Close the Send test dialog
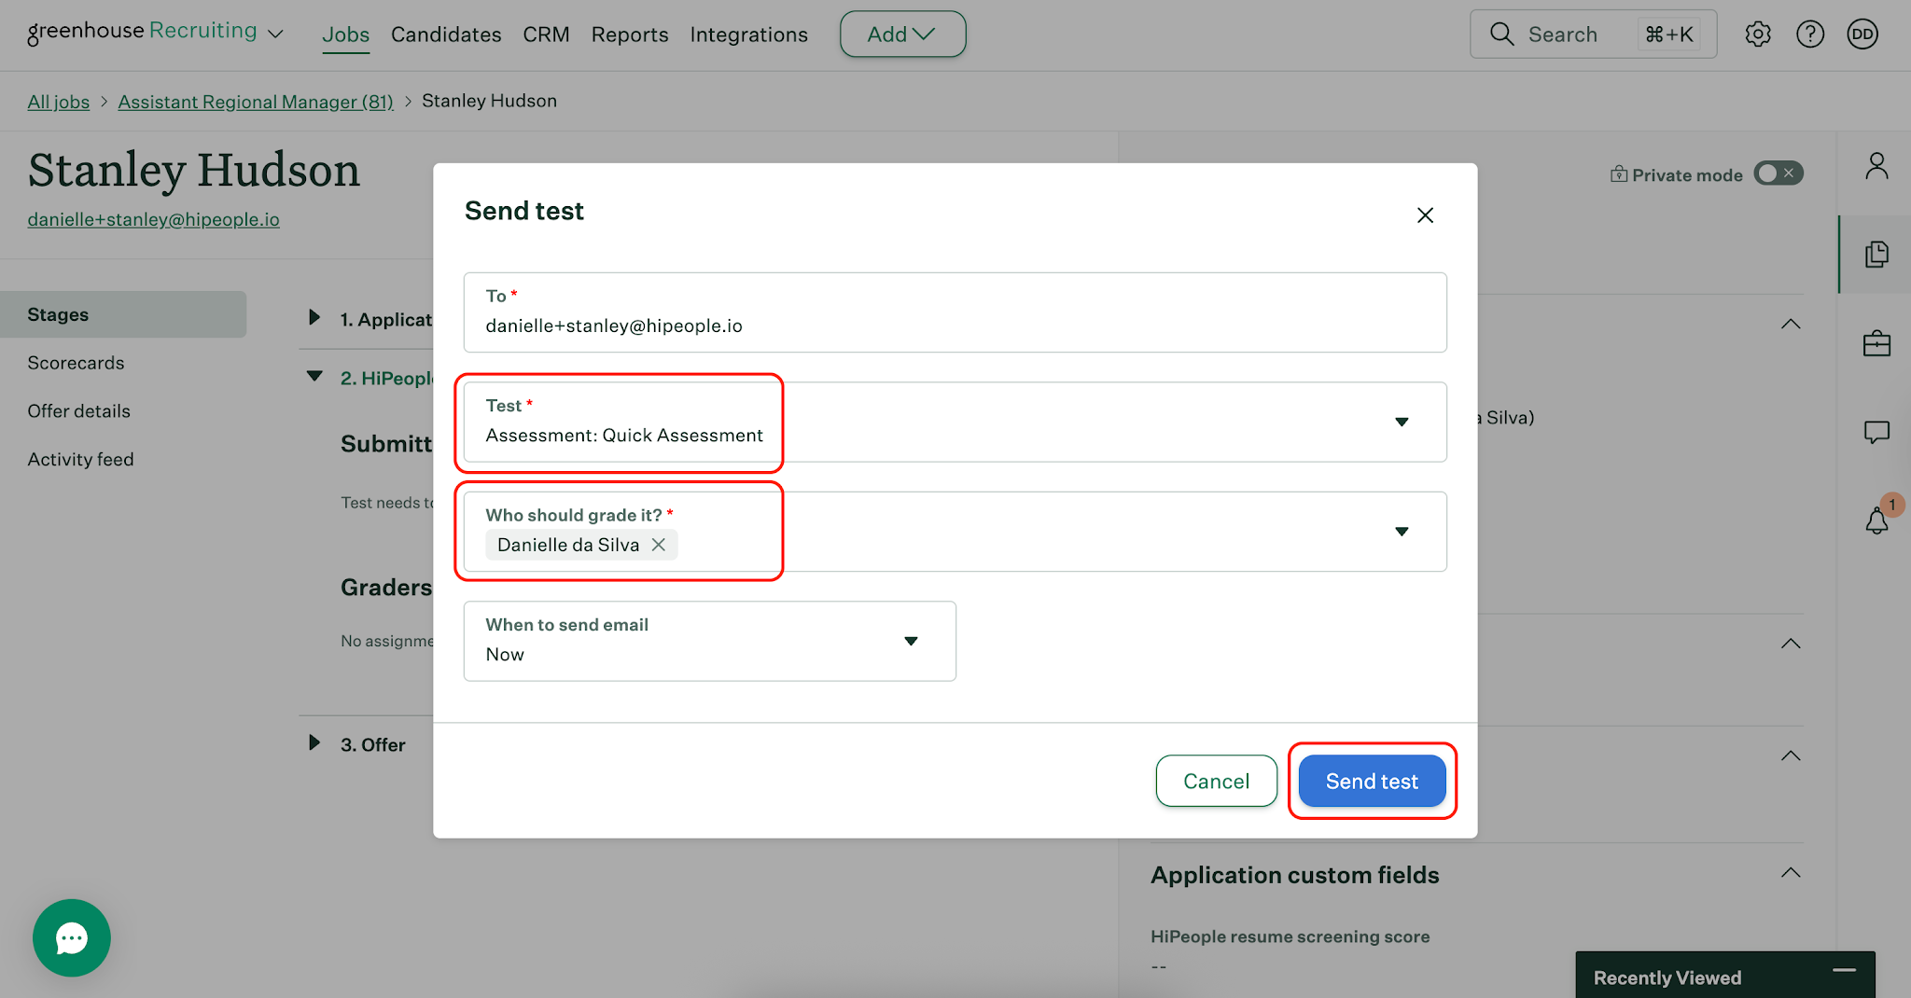 click(x=1425, y=215)
